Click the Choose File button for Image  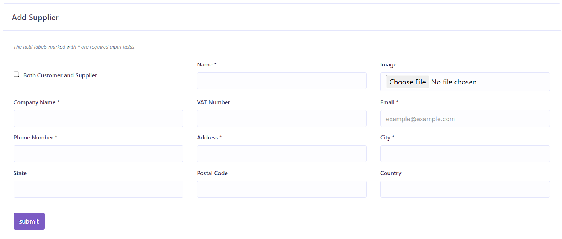tap(407, 82)
